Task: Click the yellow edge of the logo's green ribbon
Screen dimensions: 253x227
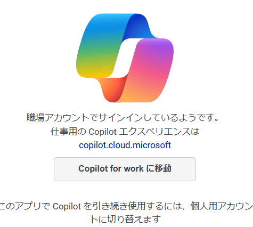Action: [94, 74]
